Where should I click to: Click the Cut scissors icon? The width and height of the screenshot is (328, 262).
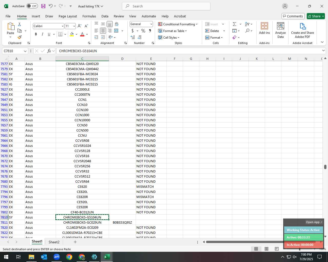pos(19,24)
